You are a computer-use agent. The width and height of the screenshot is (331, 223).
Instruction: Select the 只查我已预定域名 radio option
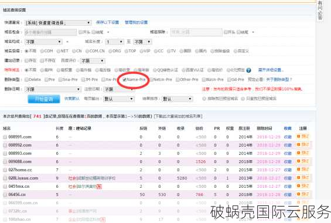243,99
